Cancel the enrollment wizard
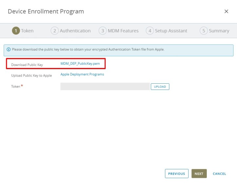This screenshot has width=237, height=185. coord(219,174)
